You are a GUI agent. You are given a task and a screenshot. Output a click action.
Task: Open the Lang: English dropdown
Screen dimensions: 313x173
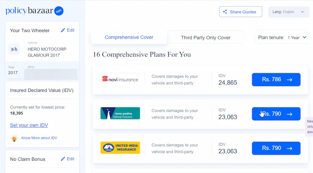[288, 12]
